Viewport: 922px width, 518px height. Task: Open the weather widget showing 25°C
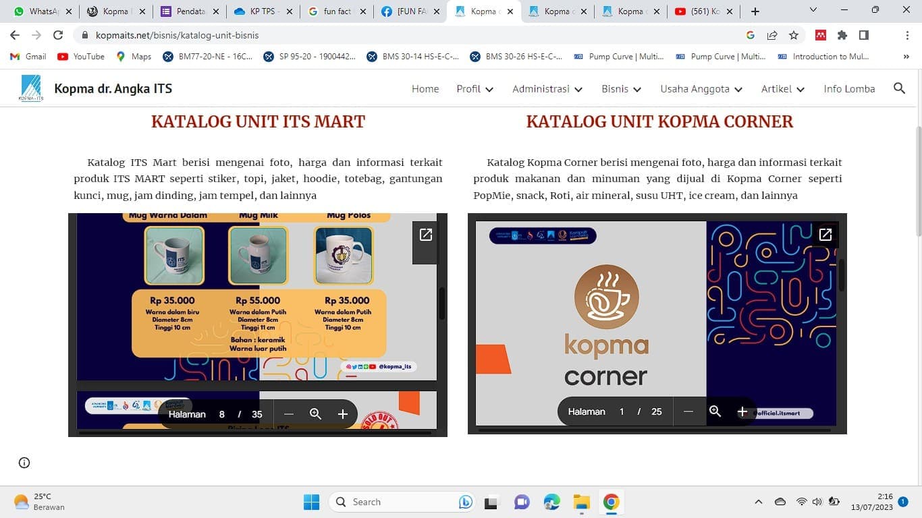39,502
